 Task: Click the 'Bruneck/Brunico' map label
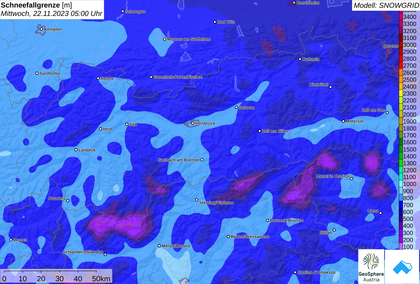click(x=287, y=221)
